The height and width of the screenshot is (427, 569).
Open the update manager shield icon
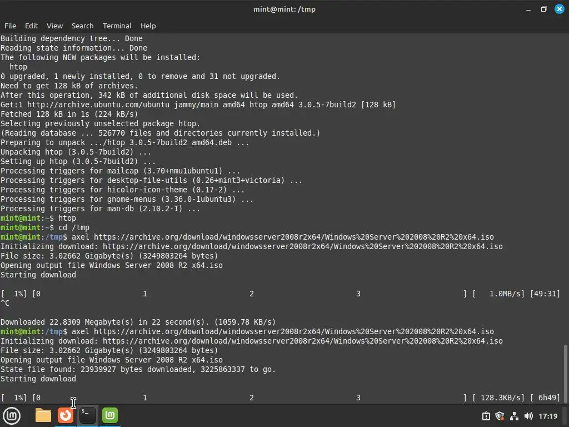click(x=500, y=416)
